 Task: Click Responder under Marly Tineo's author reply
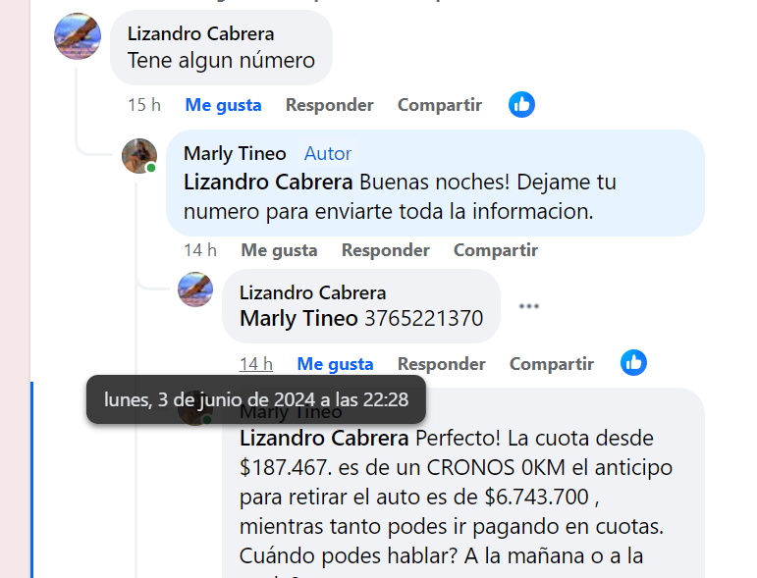(x=385, y=250)
